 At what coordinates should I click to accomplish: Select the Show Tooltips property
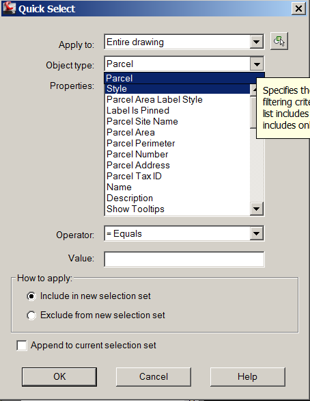coord(178,209)
